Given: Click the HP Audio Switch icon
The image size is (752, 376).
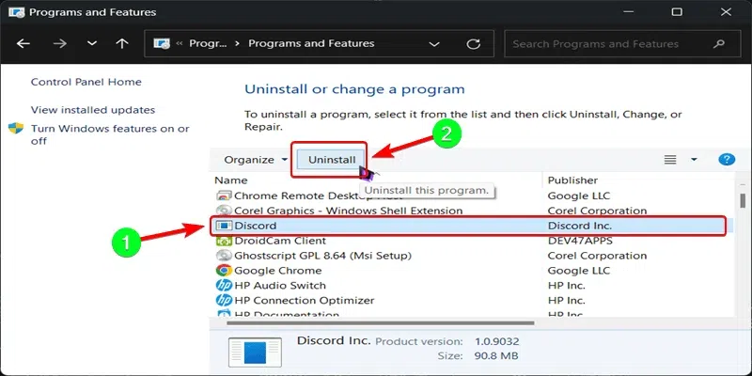Looking at the screenshot, I should (x=224, y=286).
